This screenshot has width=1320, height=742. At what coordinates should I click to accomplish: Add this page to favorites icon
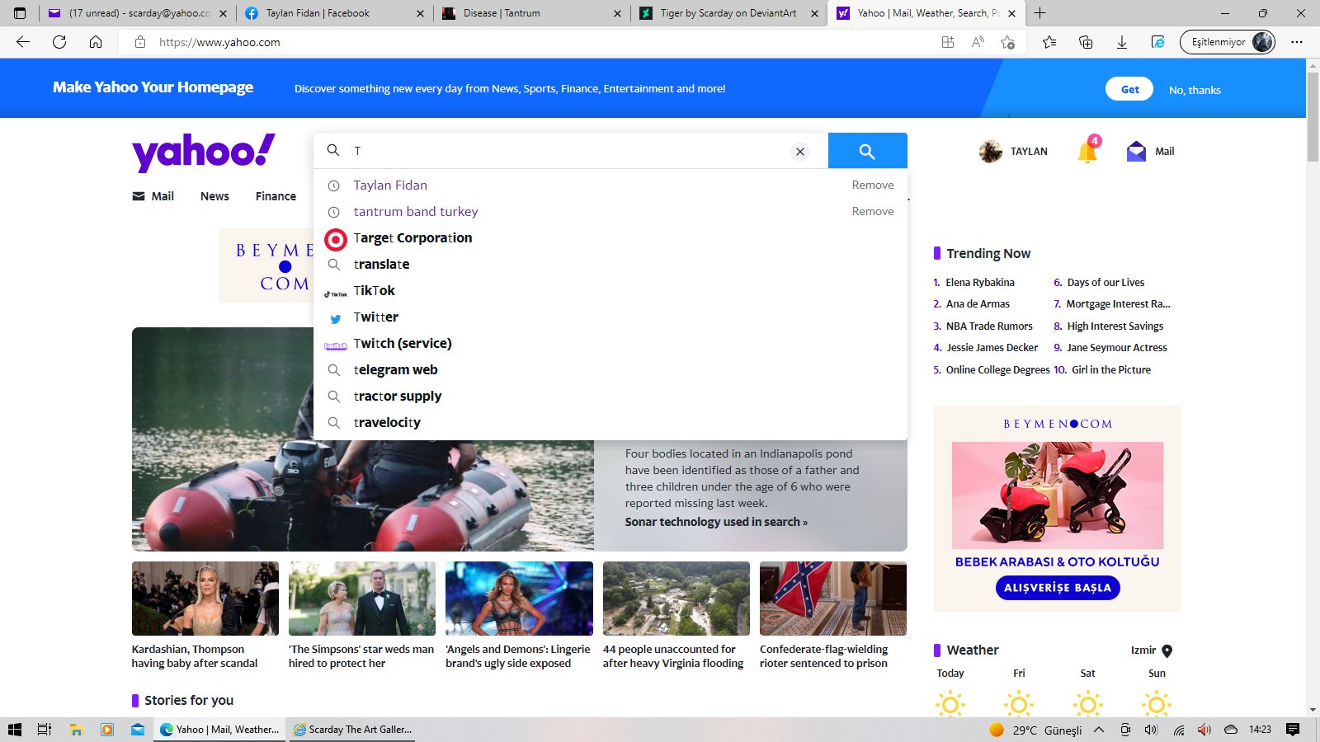pyautogui.click(x=1007, y=42)
